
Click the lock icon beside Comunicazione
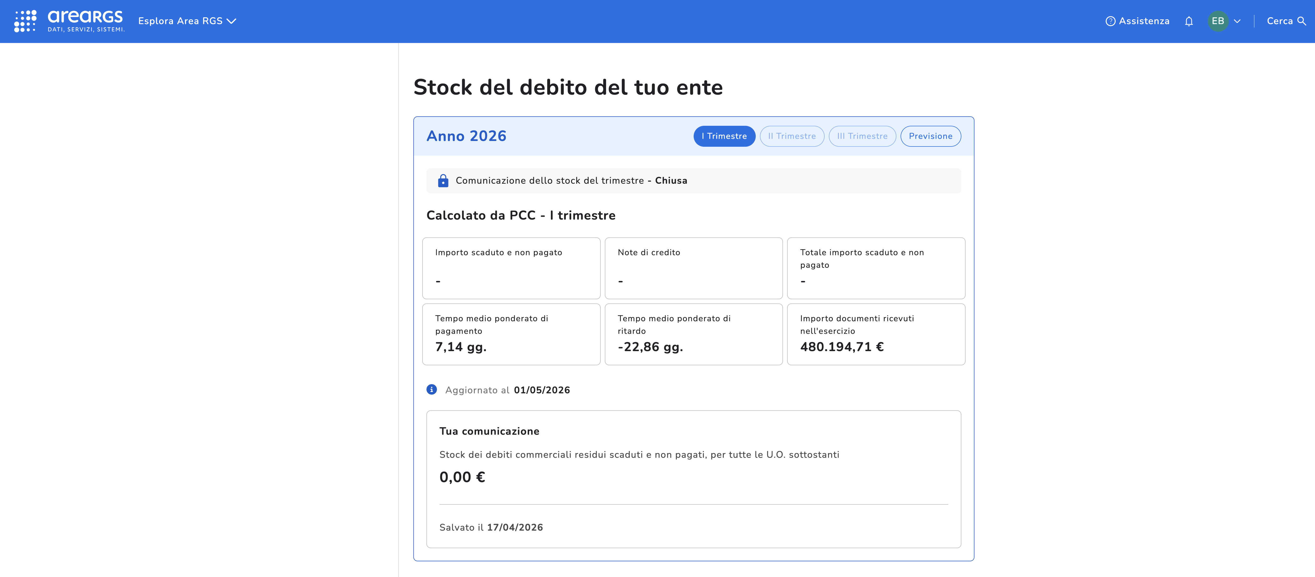pos(443,181)
